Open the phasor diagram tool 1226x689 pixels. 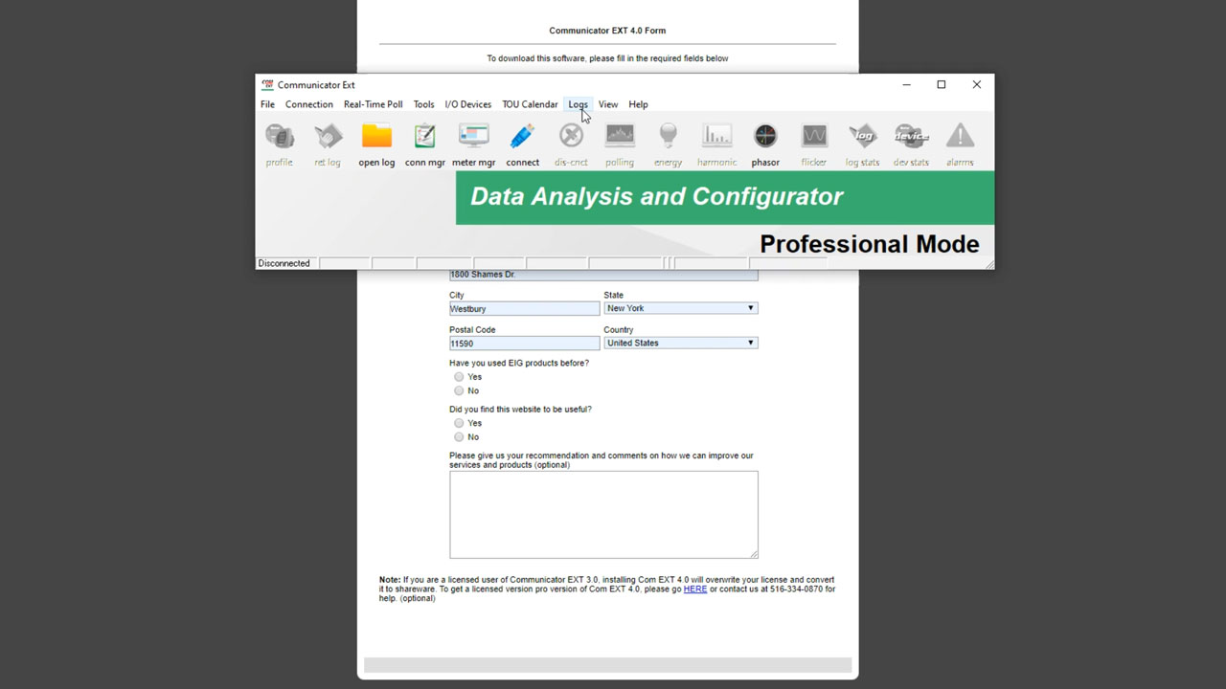(765, 144)
